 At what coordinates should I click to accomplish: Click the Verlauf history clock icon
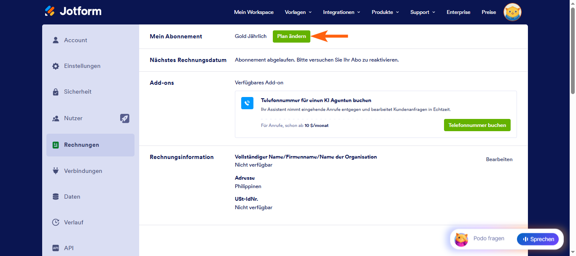(x=56, y=222)
